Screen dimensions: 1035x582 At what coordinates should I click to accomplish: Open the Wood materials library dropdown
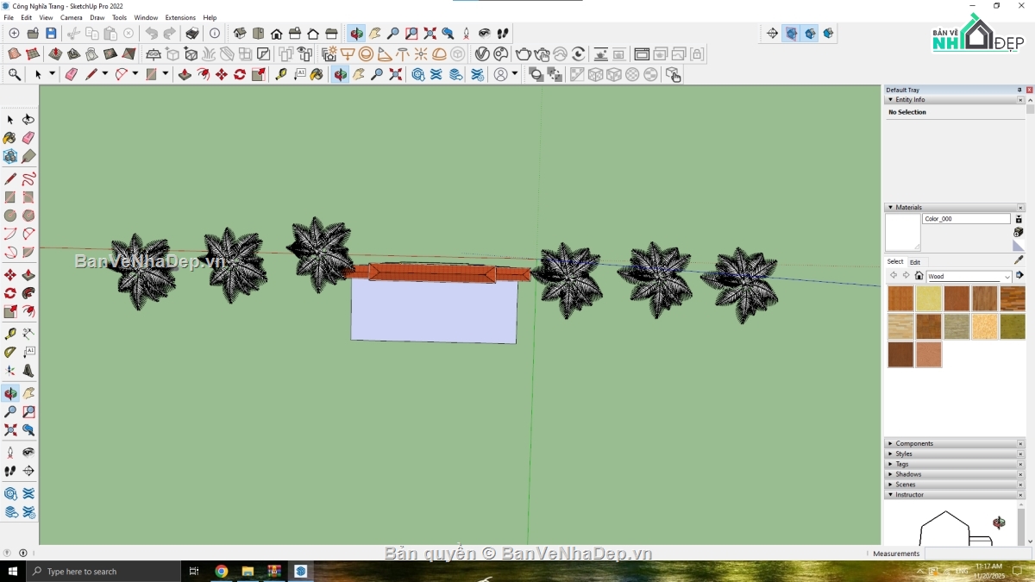[969, 277]
